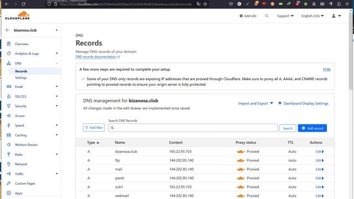This screenshot has height=199, width=354.
Task: Click orange cloud proxy icon for panel
Action: pyautogui.click(x=241, y=178)
